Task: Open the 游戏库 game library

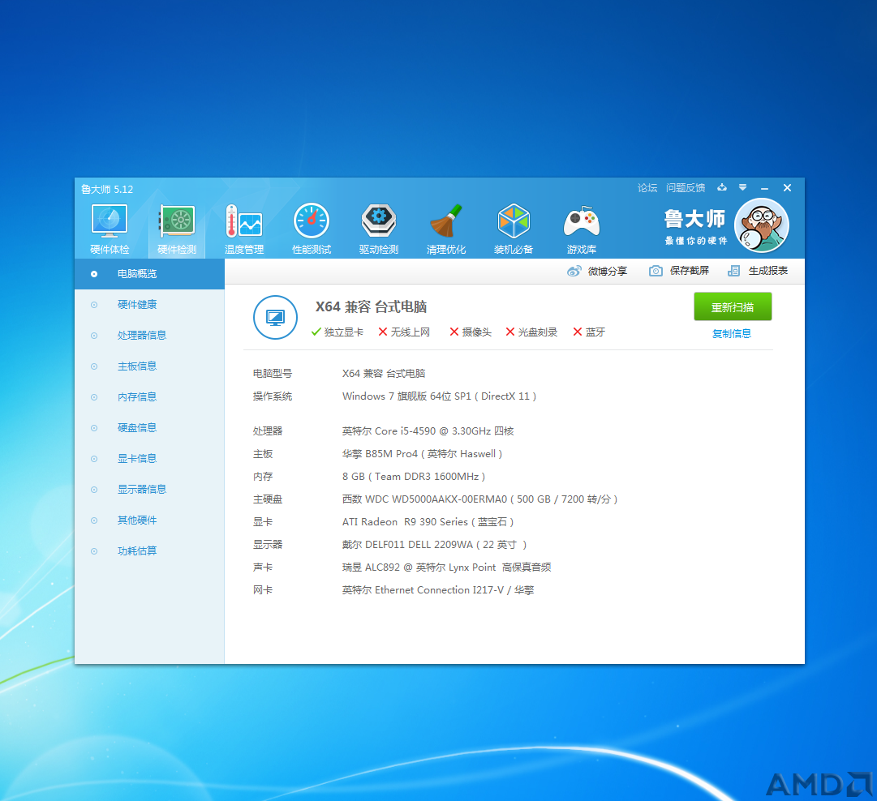Action: click(582, 229)
